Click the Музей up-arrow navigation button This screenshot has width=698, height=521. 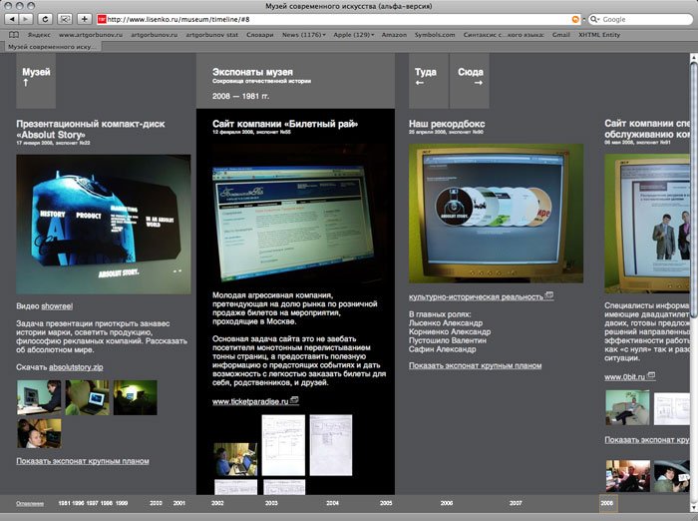[37, 78]
